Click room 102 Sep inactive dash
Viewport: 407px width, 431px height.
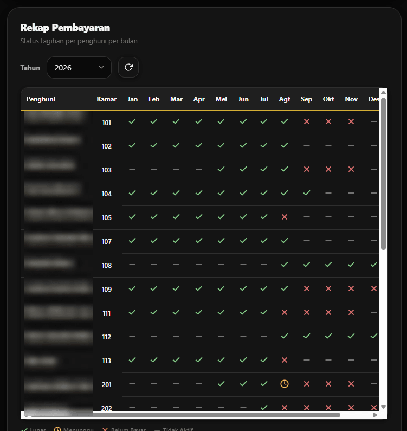pyautogui.click(x=307, y=145)
